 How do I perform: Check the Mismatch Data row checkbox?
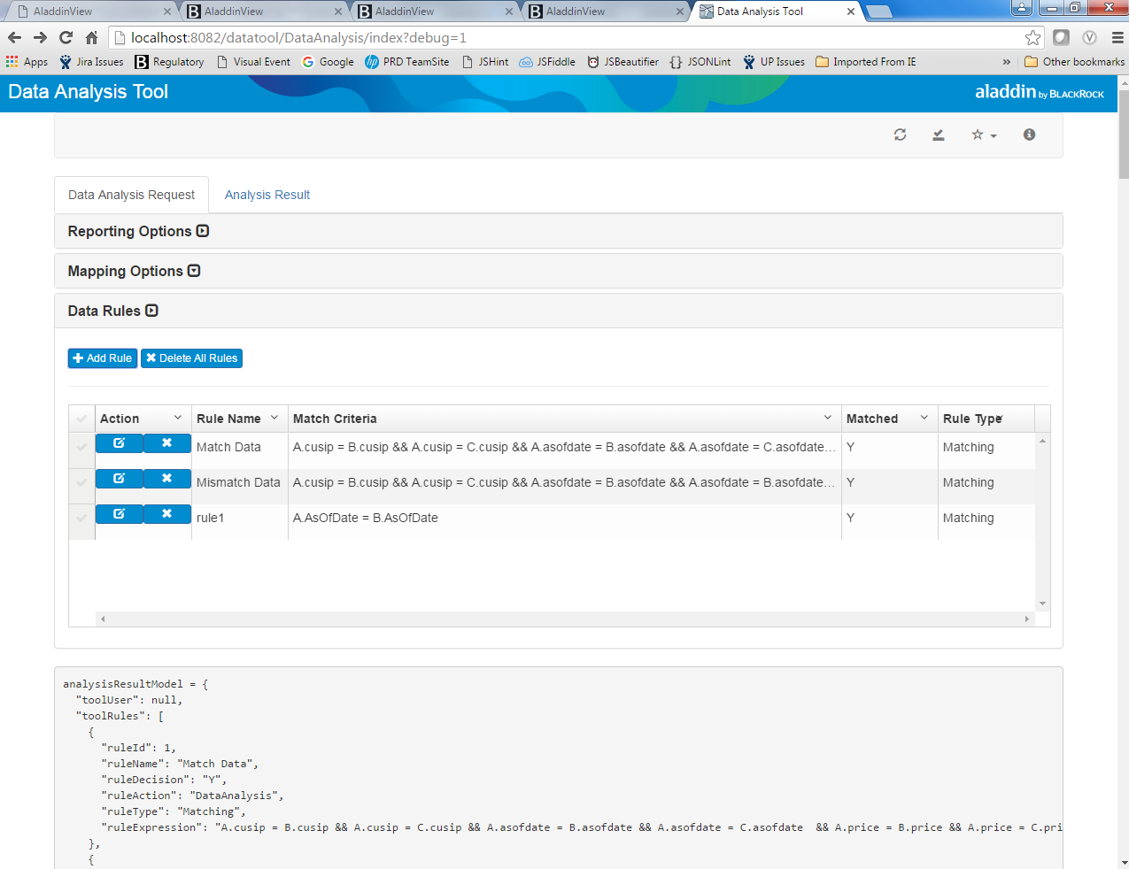pos(81,482)
